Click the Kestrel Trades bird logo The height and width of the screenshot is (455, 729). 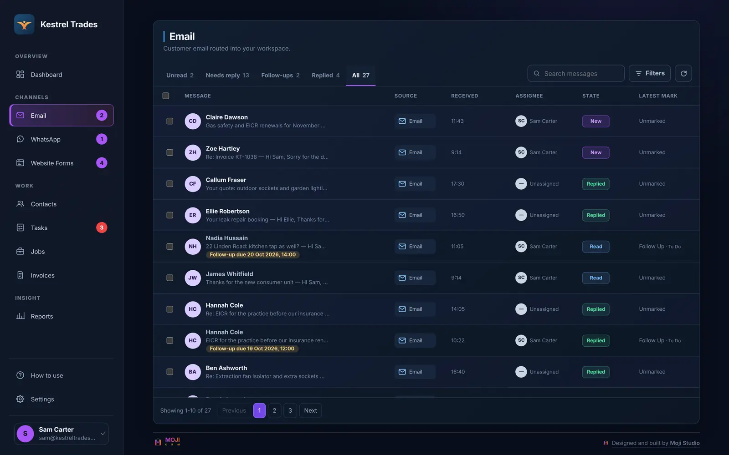pyautogui.click(x=24, y=25)
